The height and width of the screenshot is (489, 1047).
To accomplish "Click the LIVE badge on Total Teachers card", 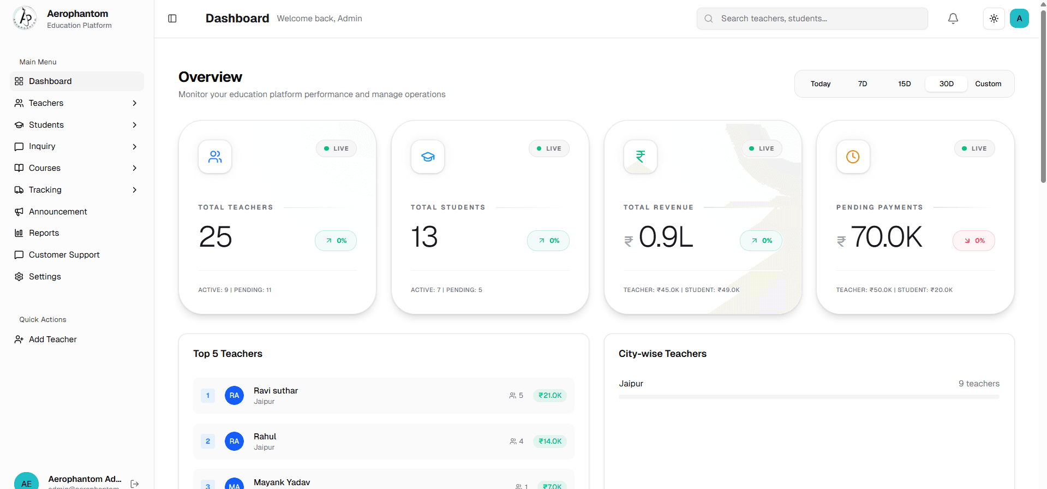I will 336,148.
